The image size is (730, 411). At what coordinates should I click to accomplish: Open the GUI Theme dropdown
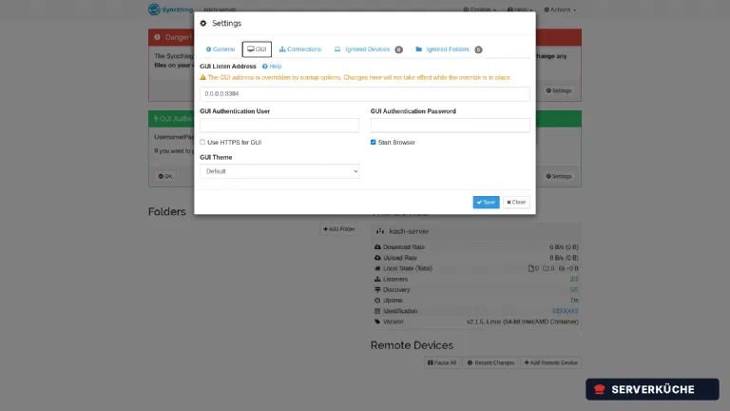click(x=279, y=171)
